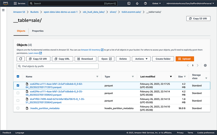Open the cce62f4e 0-35 parquet file link

pyautogui.click(x=54, y=93)
